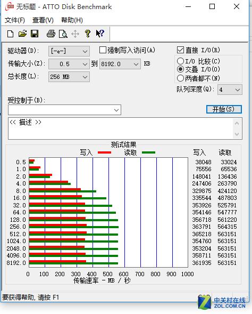Open the 查看(V) menu
252x314 pixels.
pyautogui.click(x=43, y=20)
